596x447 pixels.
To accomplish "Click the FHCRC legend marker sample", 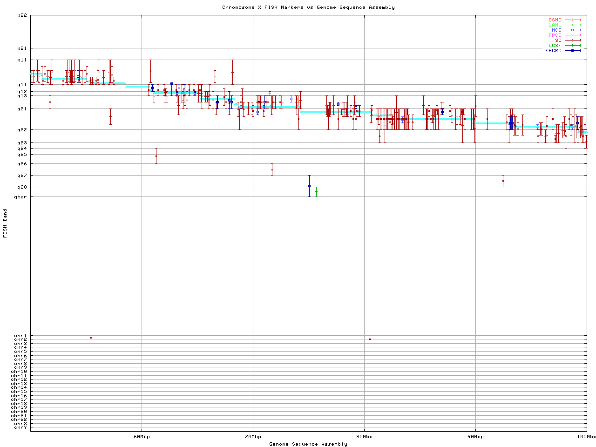I will tap(572, 50).
